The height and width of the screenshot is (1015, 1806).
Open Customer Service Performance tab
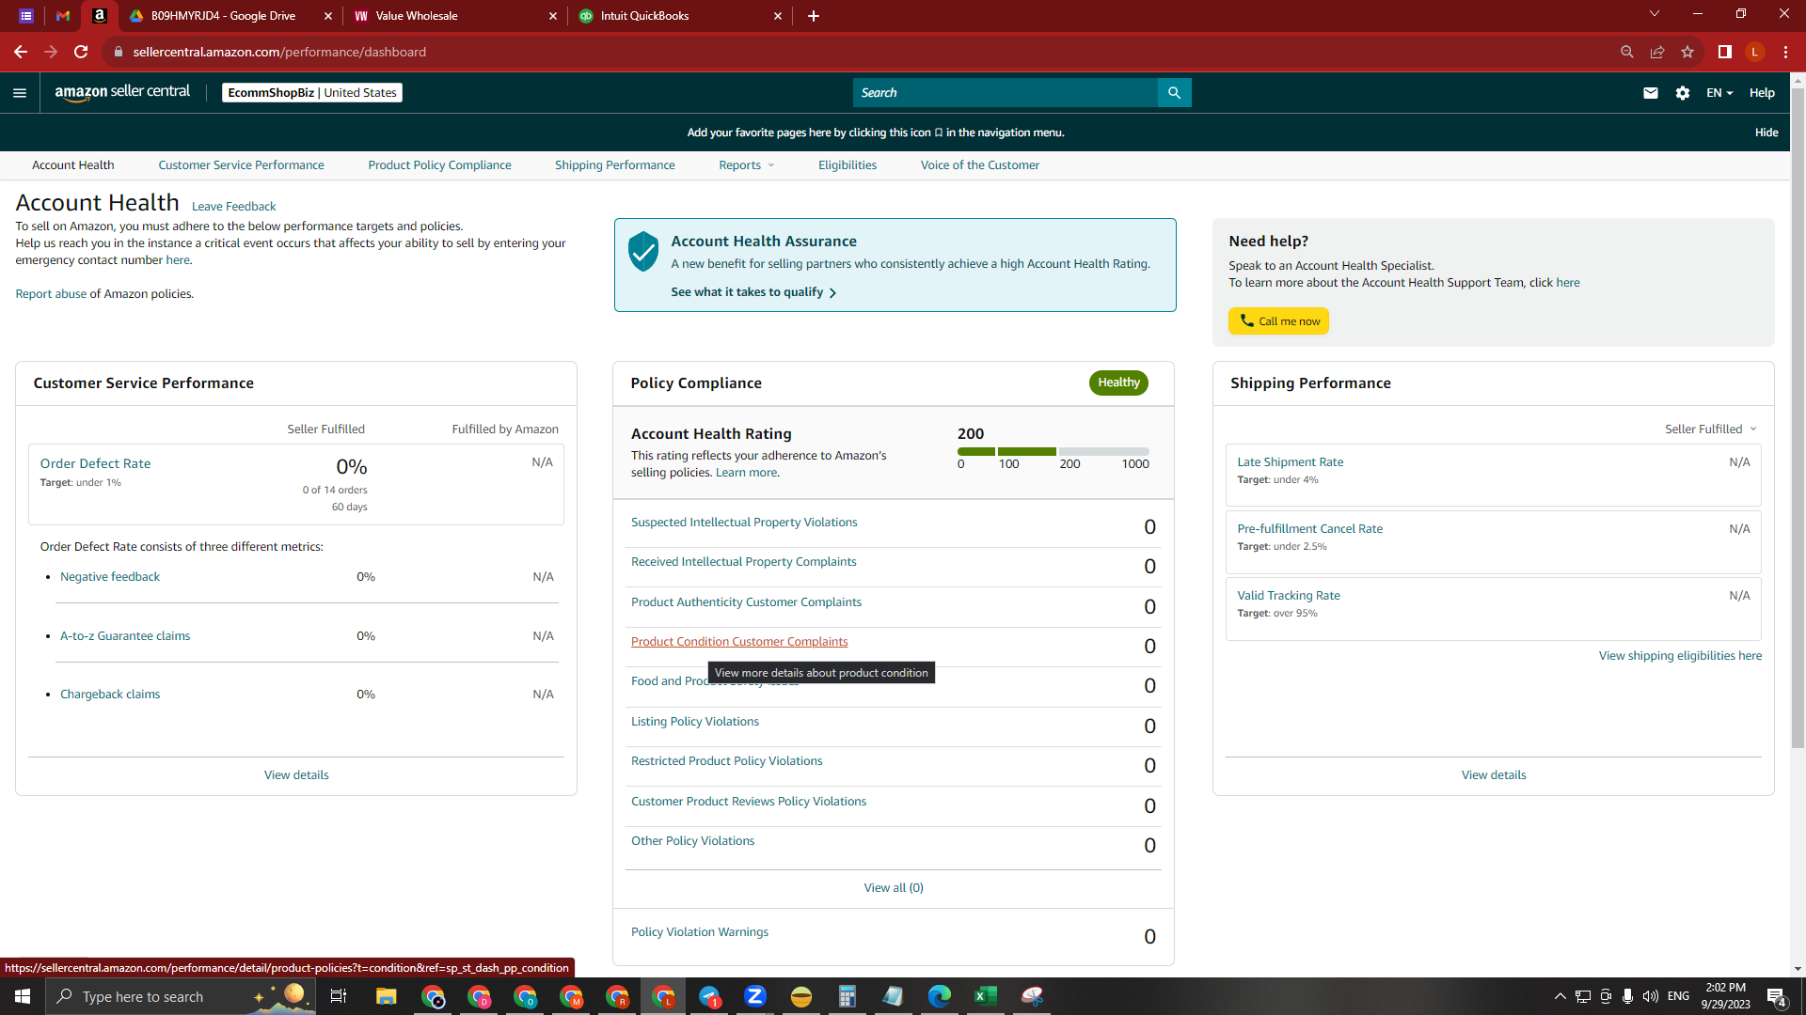pos(242,165)
